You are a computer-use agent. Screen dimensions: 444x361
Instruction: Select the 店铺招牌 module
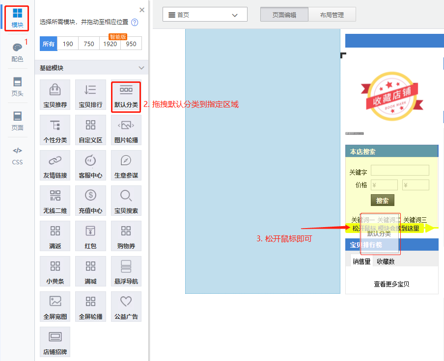[55, 342]
